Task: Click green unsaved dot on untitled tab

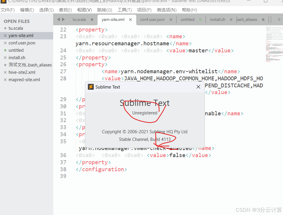Action: pos(200,19)
